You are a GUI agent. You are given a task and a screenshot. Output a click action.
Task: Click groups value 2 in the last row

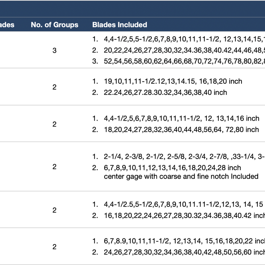(x=54, y=247)
